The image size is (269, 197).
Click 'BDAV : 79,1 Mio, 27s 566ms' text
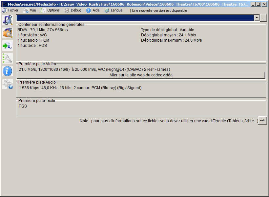pyautogui.click(x=43, y=30)
